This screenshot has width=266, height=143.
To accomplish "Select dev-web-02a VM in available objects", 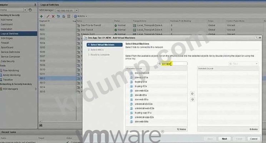I will coord(142,91).
